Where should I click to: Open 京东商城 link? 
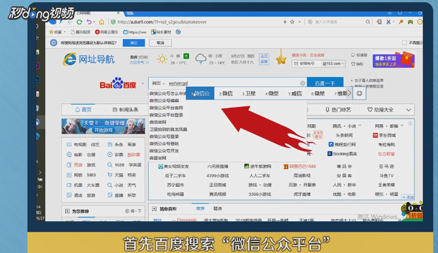tap(384, 136)
